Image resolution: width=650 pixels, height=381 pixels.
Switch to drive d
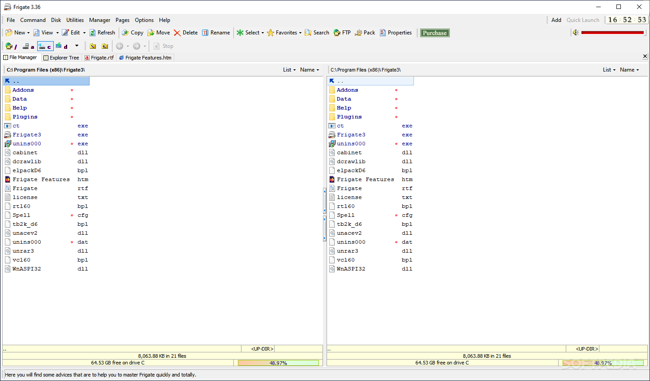(x=61, y=46)
